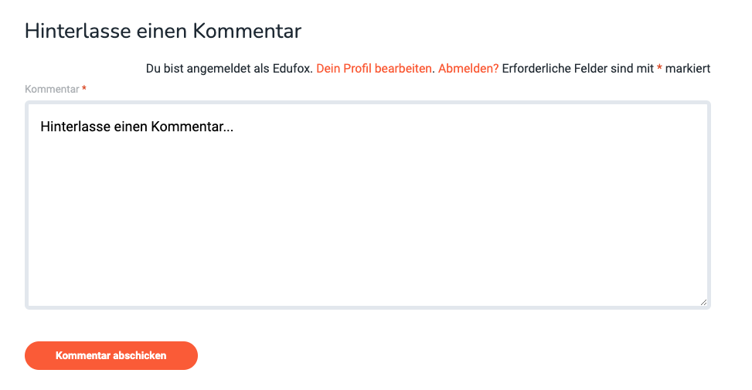Click the word "abschicken" on the orange button
The height and width of the screenshot is (390, 752).
[140, 356]
